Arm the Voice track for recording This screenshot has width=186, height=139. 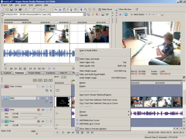coord(39,110)
